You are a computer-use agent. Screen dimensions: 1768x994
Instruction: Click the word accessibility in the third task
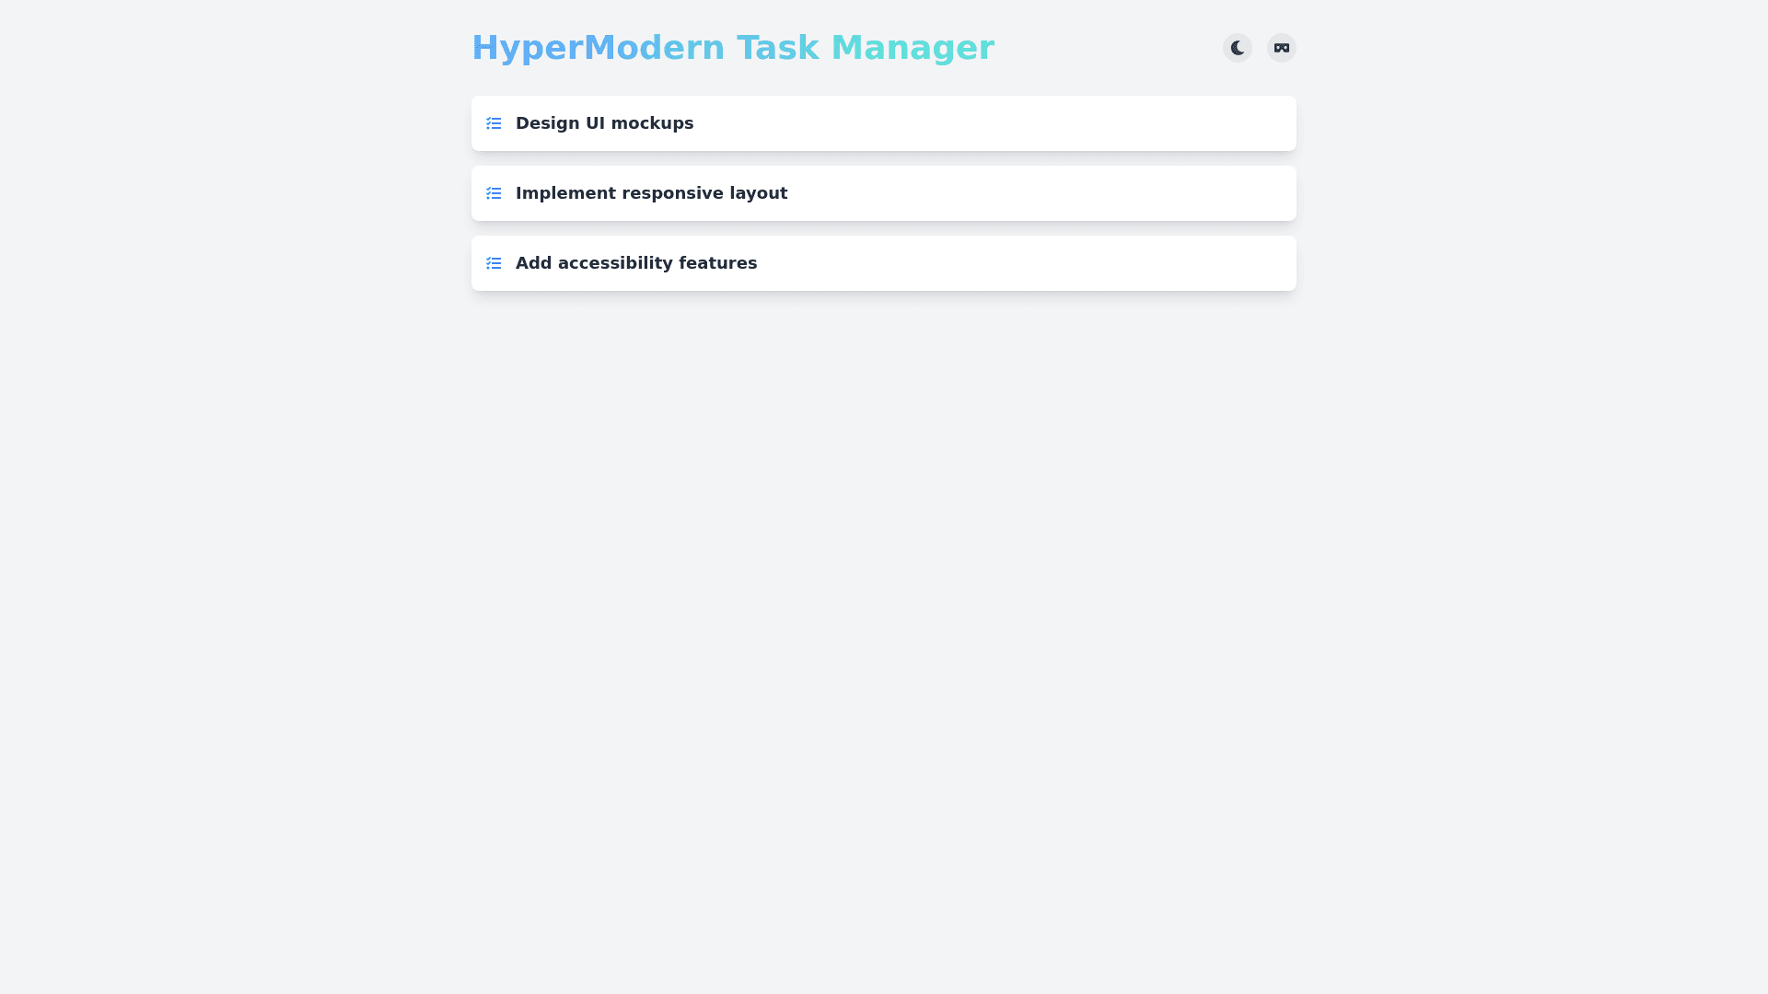tap(615, 263)
